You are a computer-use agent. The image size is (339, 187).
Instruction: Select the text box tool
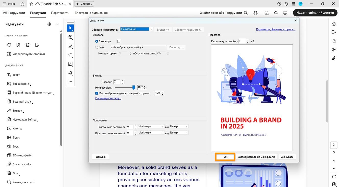[70, 64]
